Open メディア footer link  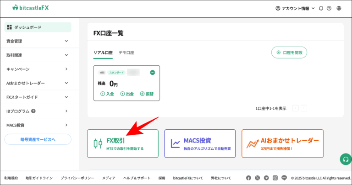109,178
